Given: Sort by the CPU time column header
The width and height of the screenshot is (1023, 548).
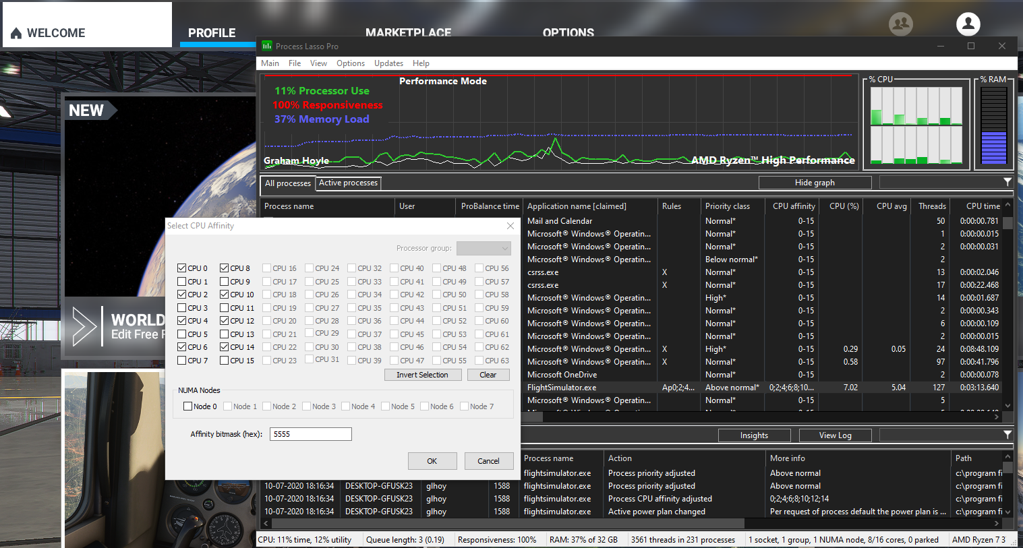Looking at the screenshot, I should 977,206.
